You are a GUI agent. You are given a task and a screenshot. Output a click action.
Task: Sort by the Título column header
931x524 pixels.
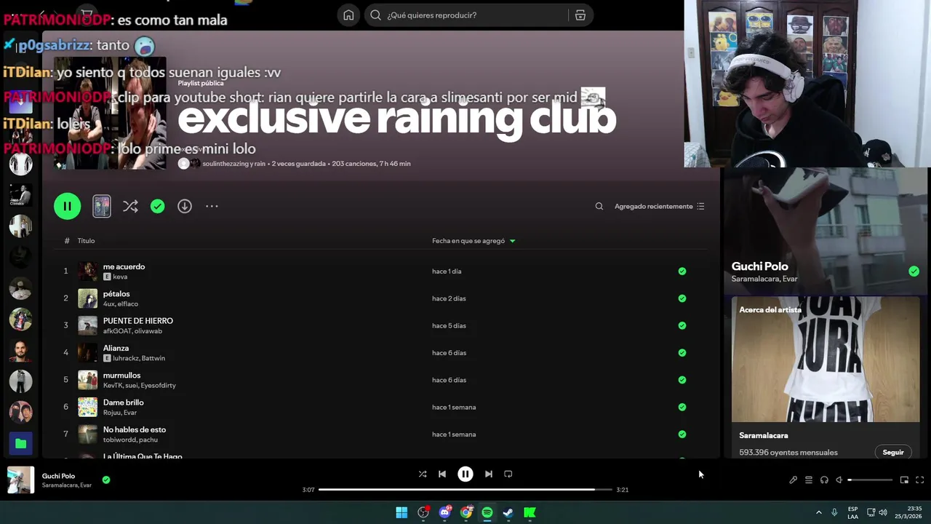click(x=86, y=241)
